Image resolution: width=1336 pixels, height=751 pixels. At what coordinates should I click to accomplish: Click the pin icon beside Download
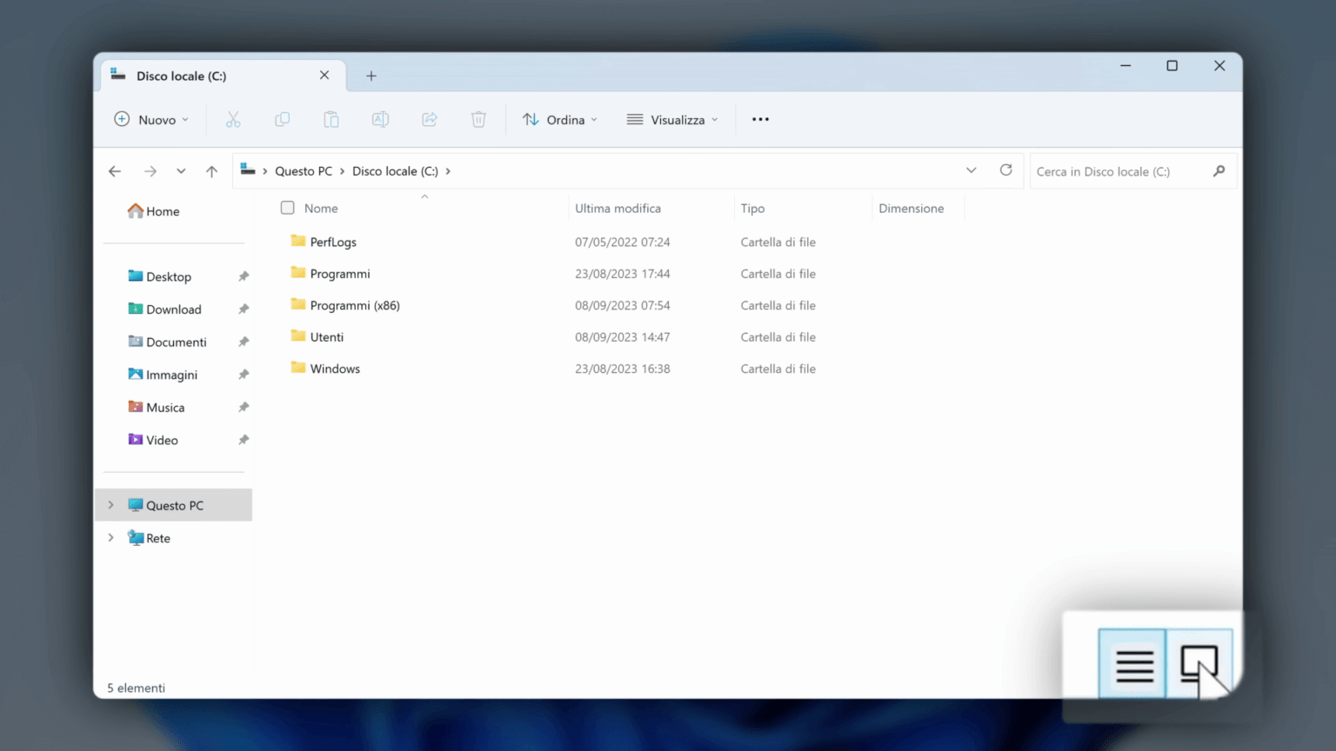244,309
